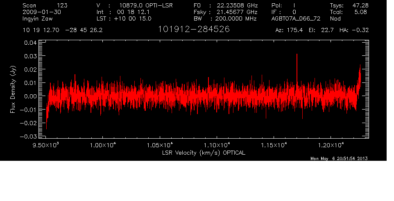Click the IF value 0
The width and height of the screenshot is (394, 201).
click(294, 12)
